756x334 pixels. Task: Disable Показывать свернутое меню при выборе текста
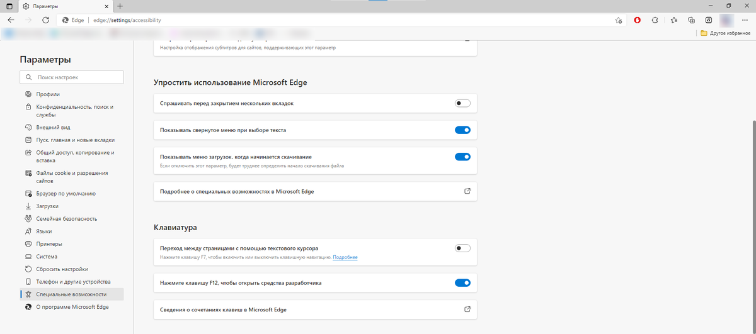[x=462, y=130]
